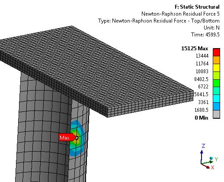Click the 10083 legend value
Image resolution: width=224 pixels, height=182 pixels.
pyautogui.click(x=202, y=71)
